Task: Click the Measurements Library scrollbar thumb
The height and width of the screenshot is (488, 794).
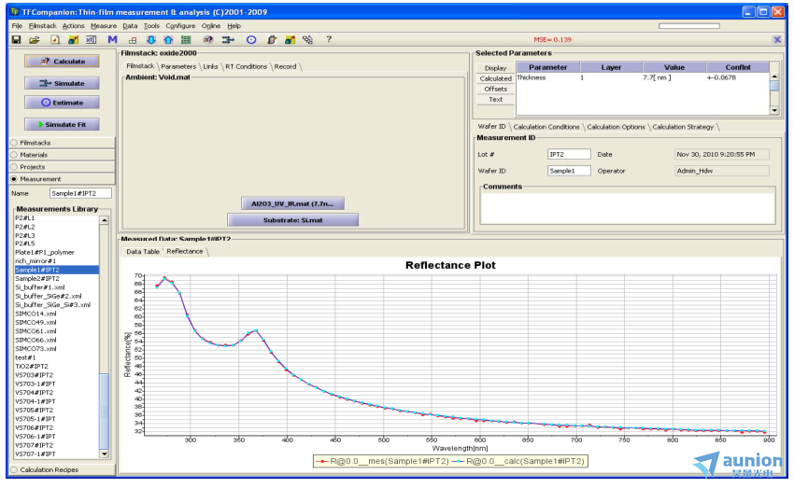Action: pyautogui.click(x=104, y=411)
